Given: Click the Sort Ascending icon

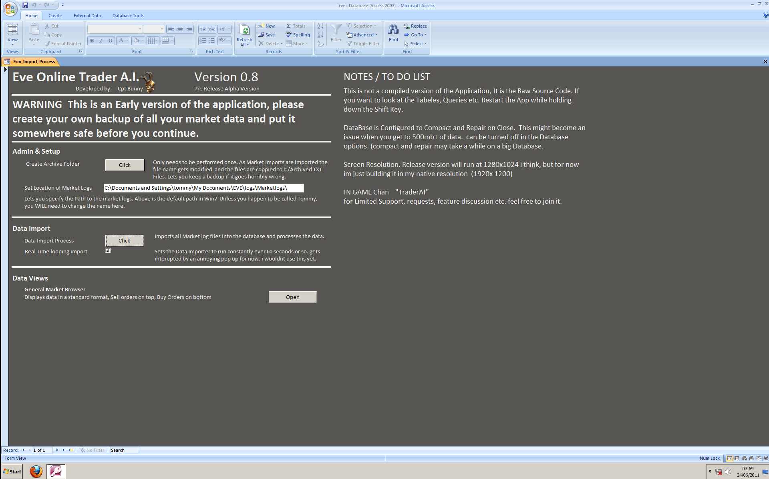Looking at the screenshot, I should 320,26.
